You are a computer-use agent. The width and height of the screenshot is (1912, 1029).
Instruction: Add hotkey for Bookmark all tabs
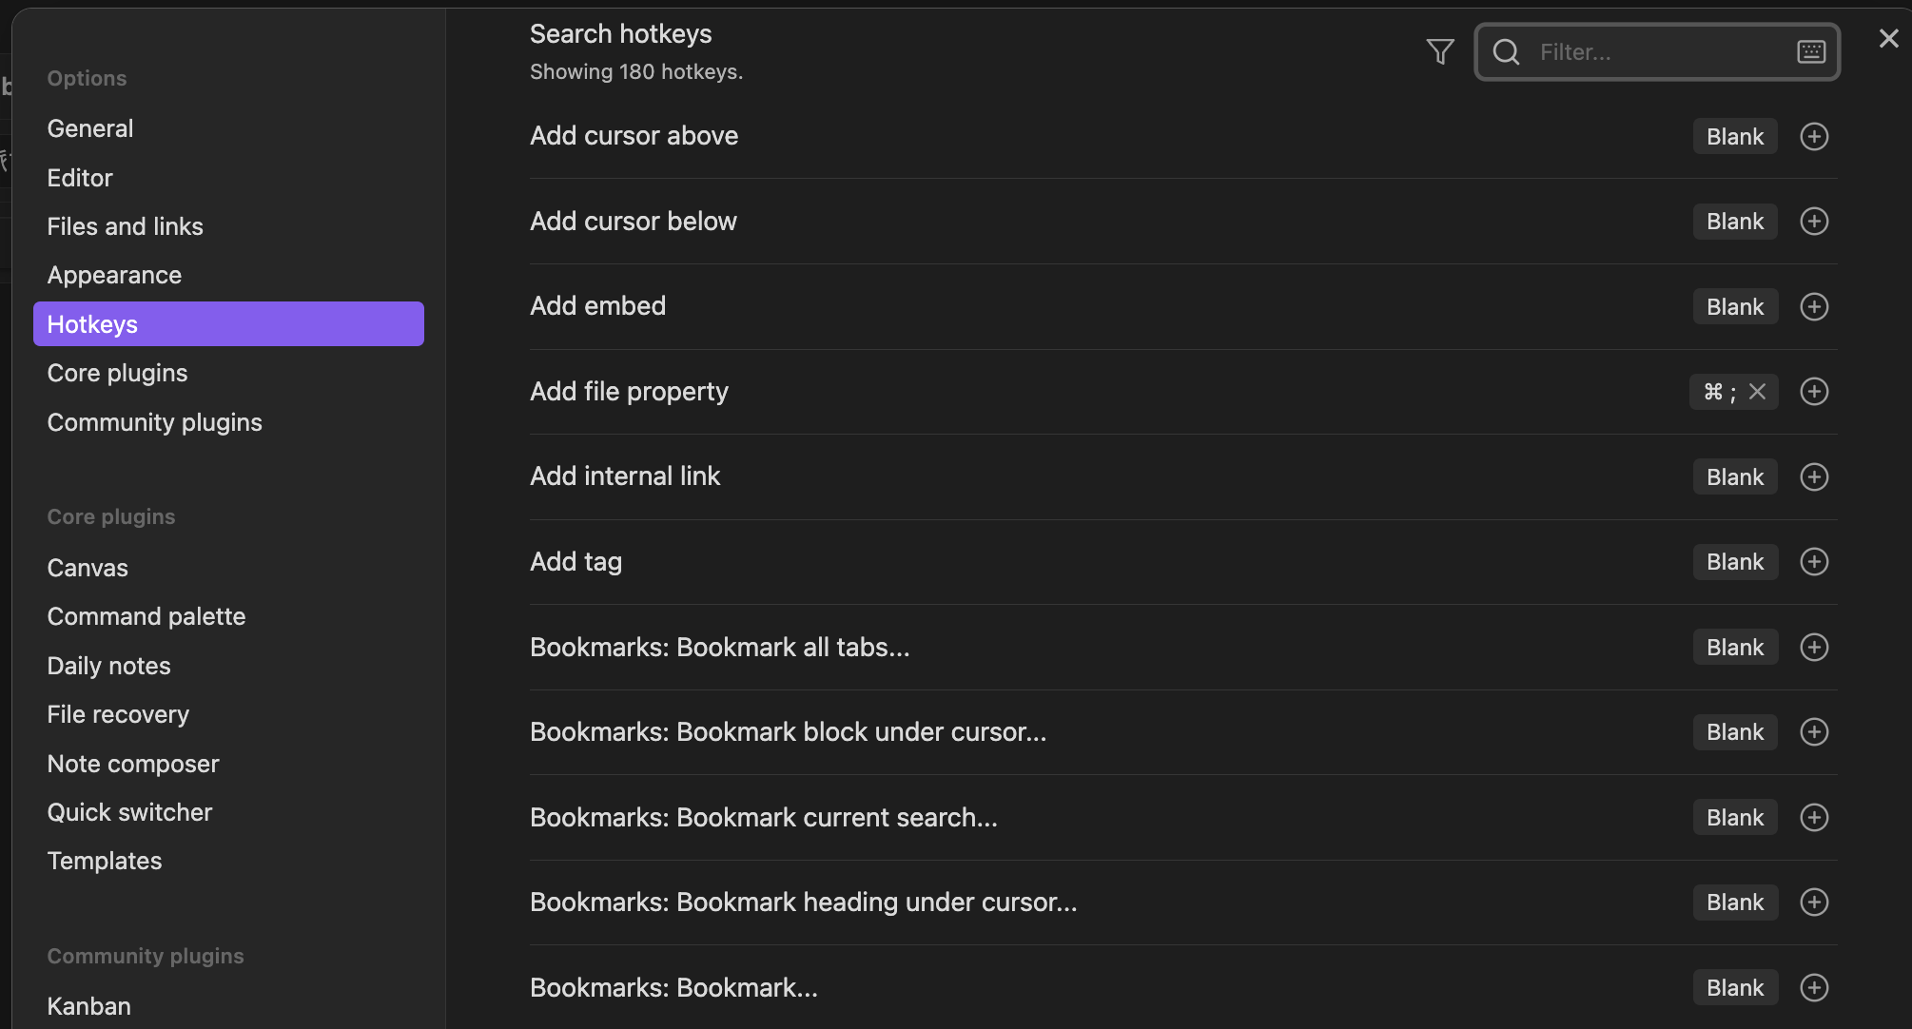pos(1814,648)
